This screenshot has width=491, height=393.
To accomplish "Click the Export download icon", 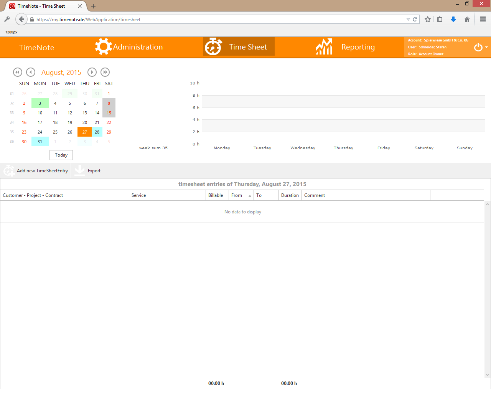I will (x=80, y=171).
